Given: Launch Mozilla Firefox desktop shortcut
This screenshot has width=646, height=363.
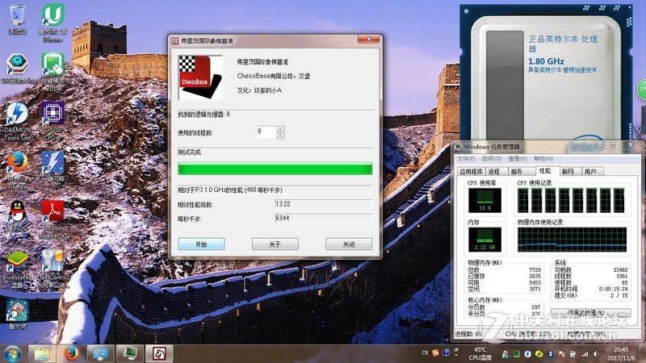Looking at the screenshot, I should 17,171.
